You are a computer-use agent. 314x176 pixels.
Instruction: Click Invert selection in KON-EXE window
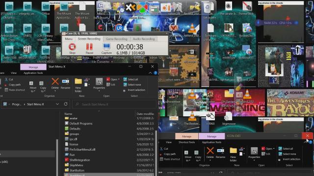289,159
